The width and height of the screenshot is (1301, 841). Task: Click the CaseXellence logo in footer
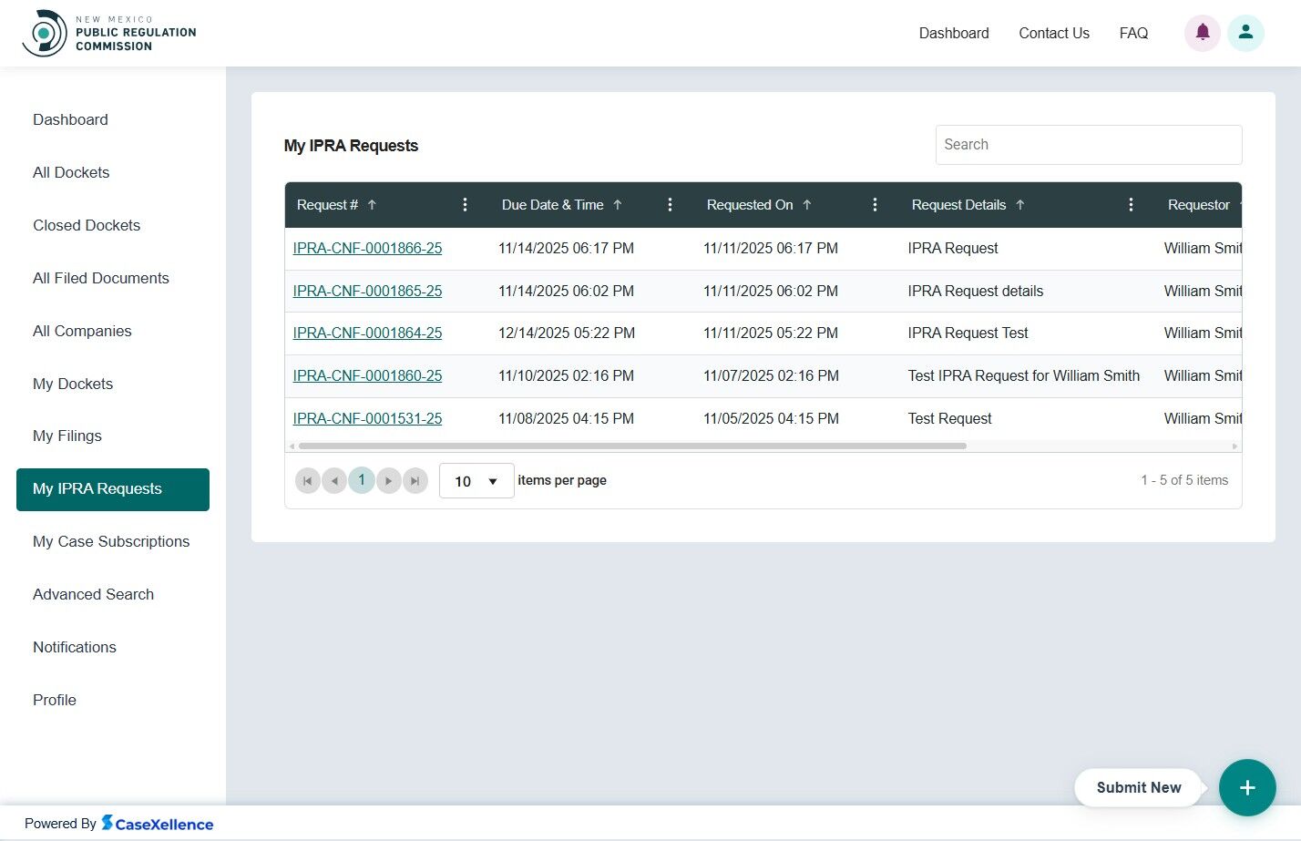point(157,824)
